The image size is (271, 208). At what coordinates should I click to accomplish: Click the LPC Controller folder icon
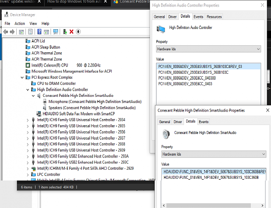[x=33, y=174]
